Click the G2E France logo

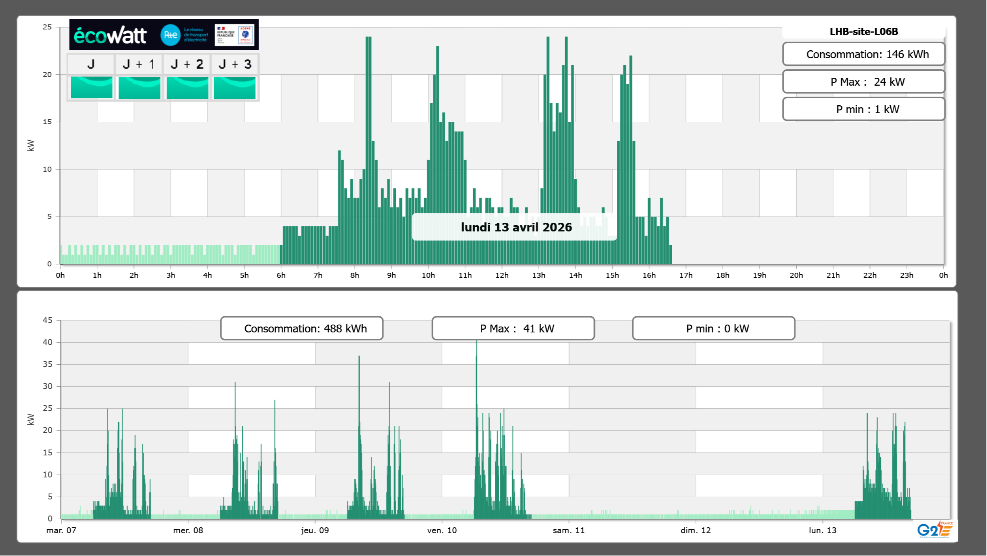tap(935, 530)
